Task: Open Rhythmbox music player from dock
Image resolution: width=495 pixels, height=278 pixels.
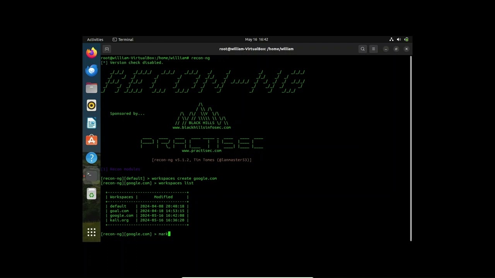Action: 92,105
